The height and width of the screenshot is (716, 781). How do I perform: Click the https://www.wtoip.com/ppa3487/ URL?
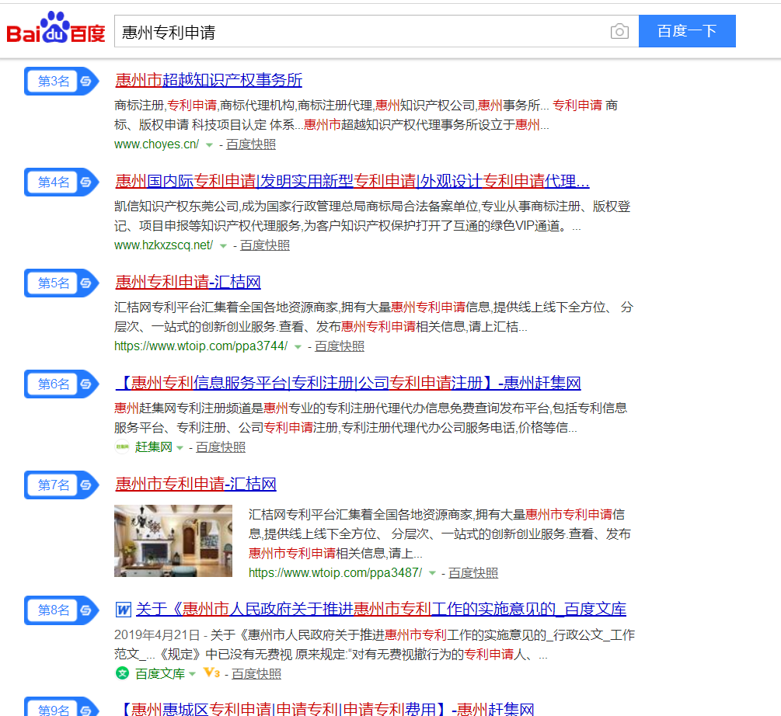coord(335,573)
